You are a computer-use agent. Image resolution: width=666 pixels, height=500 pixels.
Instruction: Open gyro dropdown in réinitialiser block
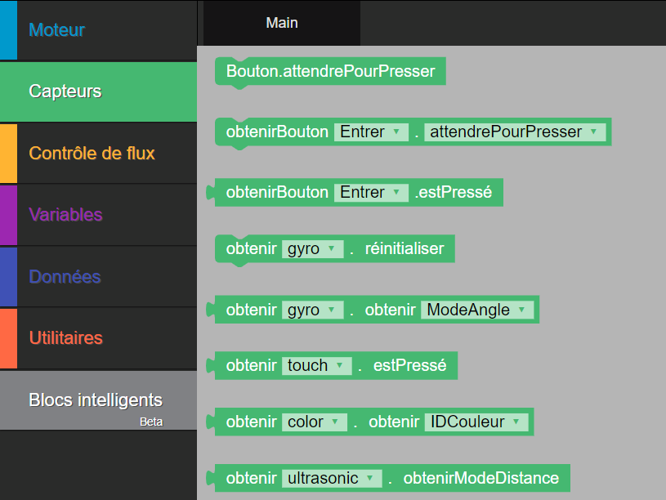[x=312, y=248]
